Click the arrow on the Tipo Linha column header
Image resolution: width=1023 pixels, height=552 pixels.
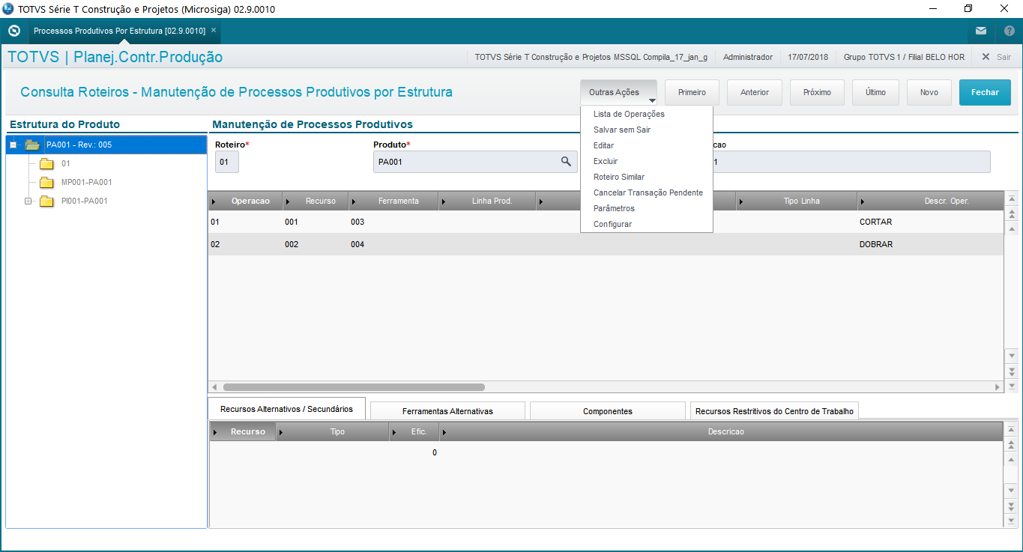click(x=743, y=201)
